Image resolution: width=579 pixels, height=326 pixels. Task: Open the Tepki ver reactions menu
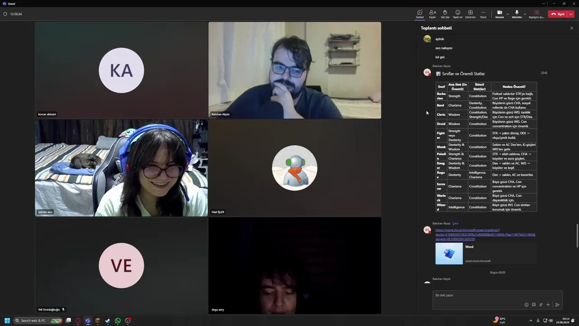458,14
